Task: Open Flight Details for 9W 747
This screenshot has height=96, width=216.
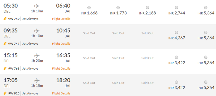Action: click(x=61, y=44)
